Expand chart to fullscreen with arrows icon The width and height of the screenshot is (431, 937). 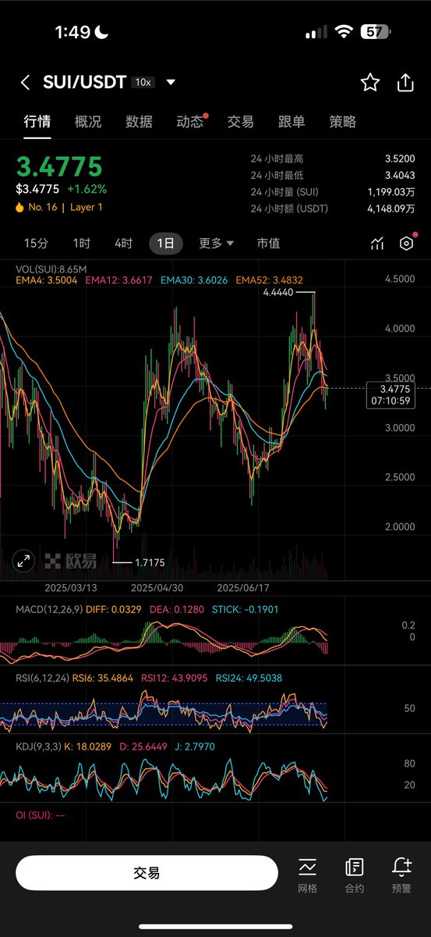tap(24, 561)
